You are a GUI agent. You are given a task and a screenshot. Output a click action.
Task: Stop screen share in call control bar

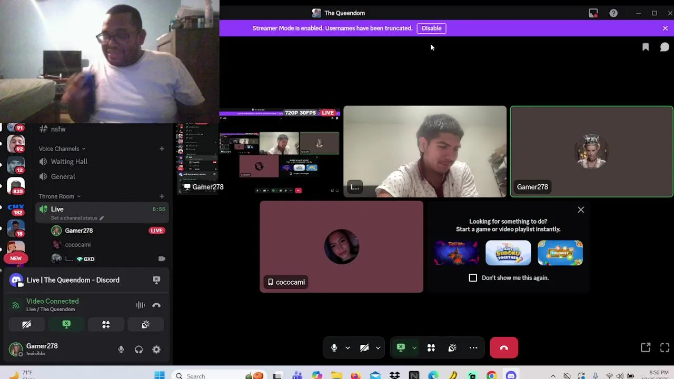coord(401,348)
